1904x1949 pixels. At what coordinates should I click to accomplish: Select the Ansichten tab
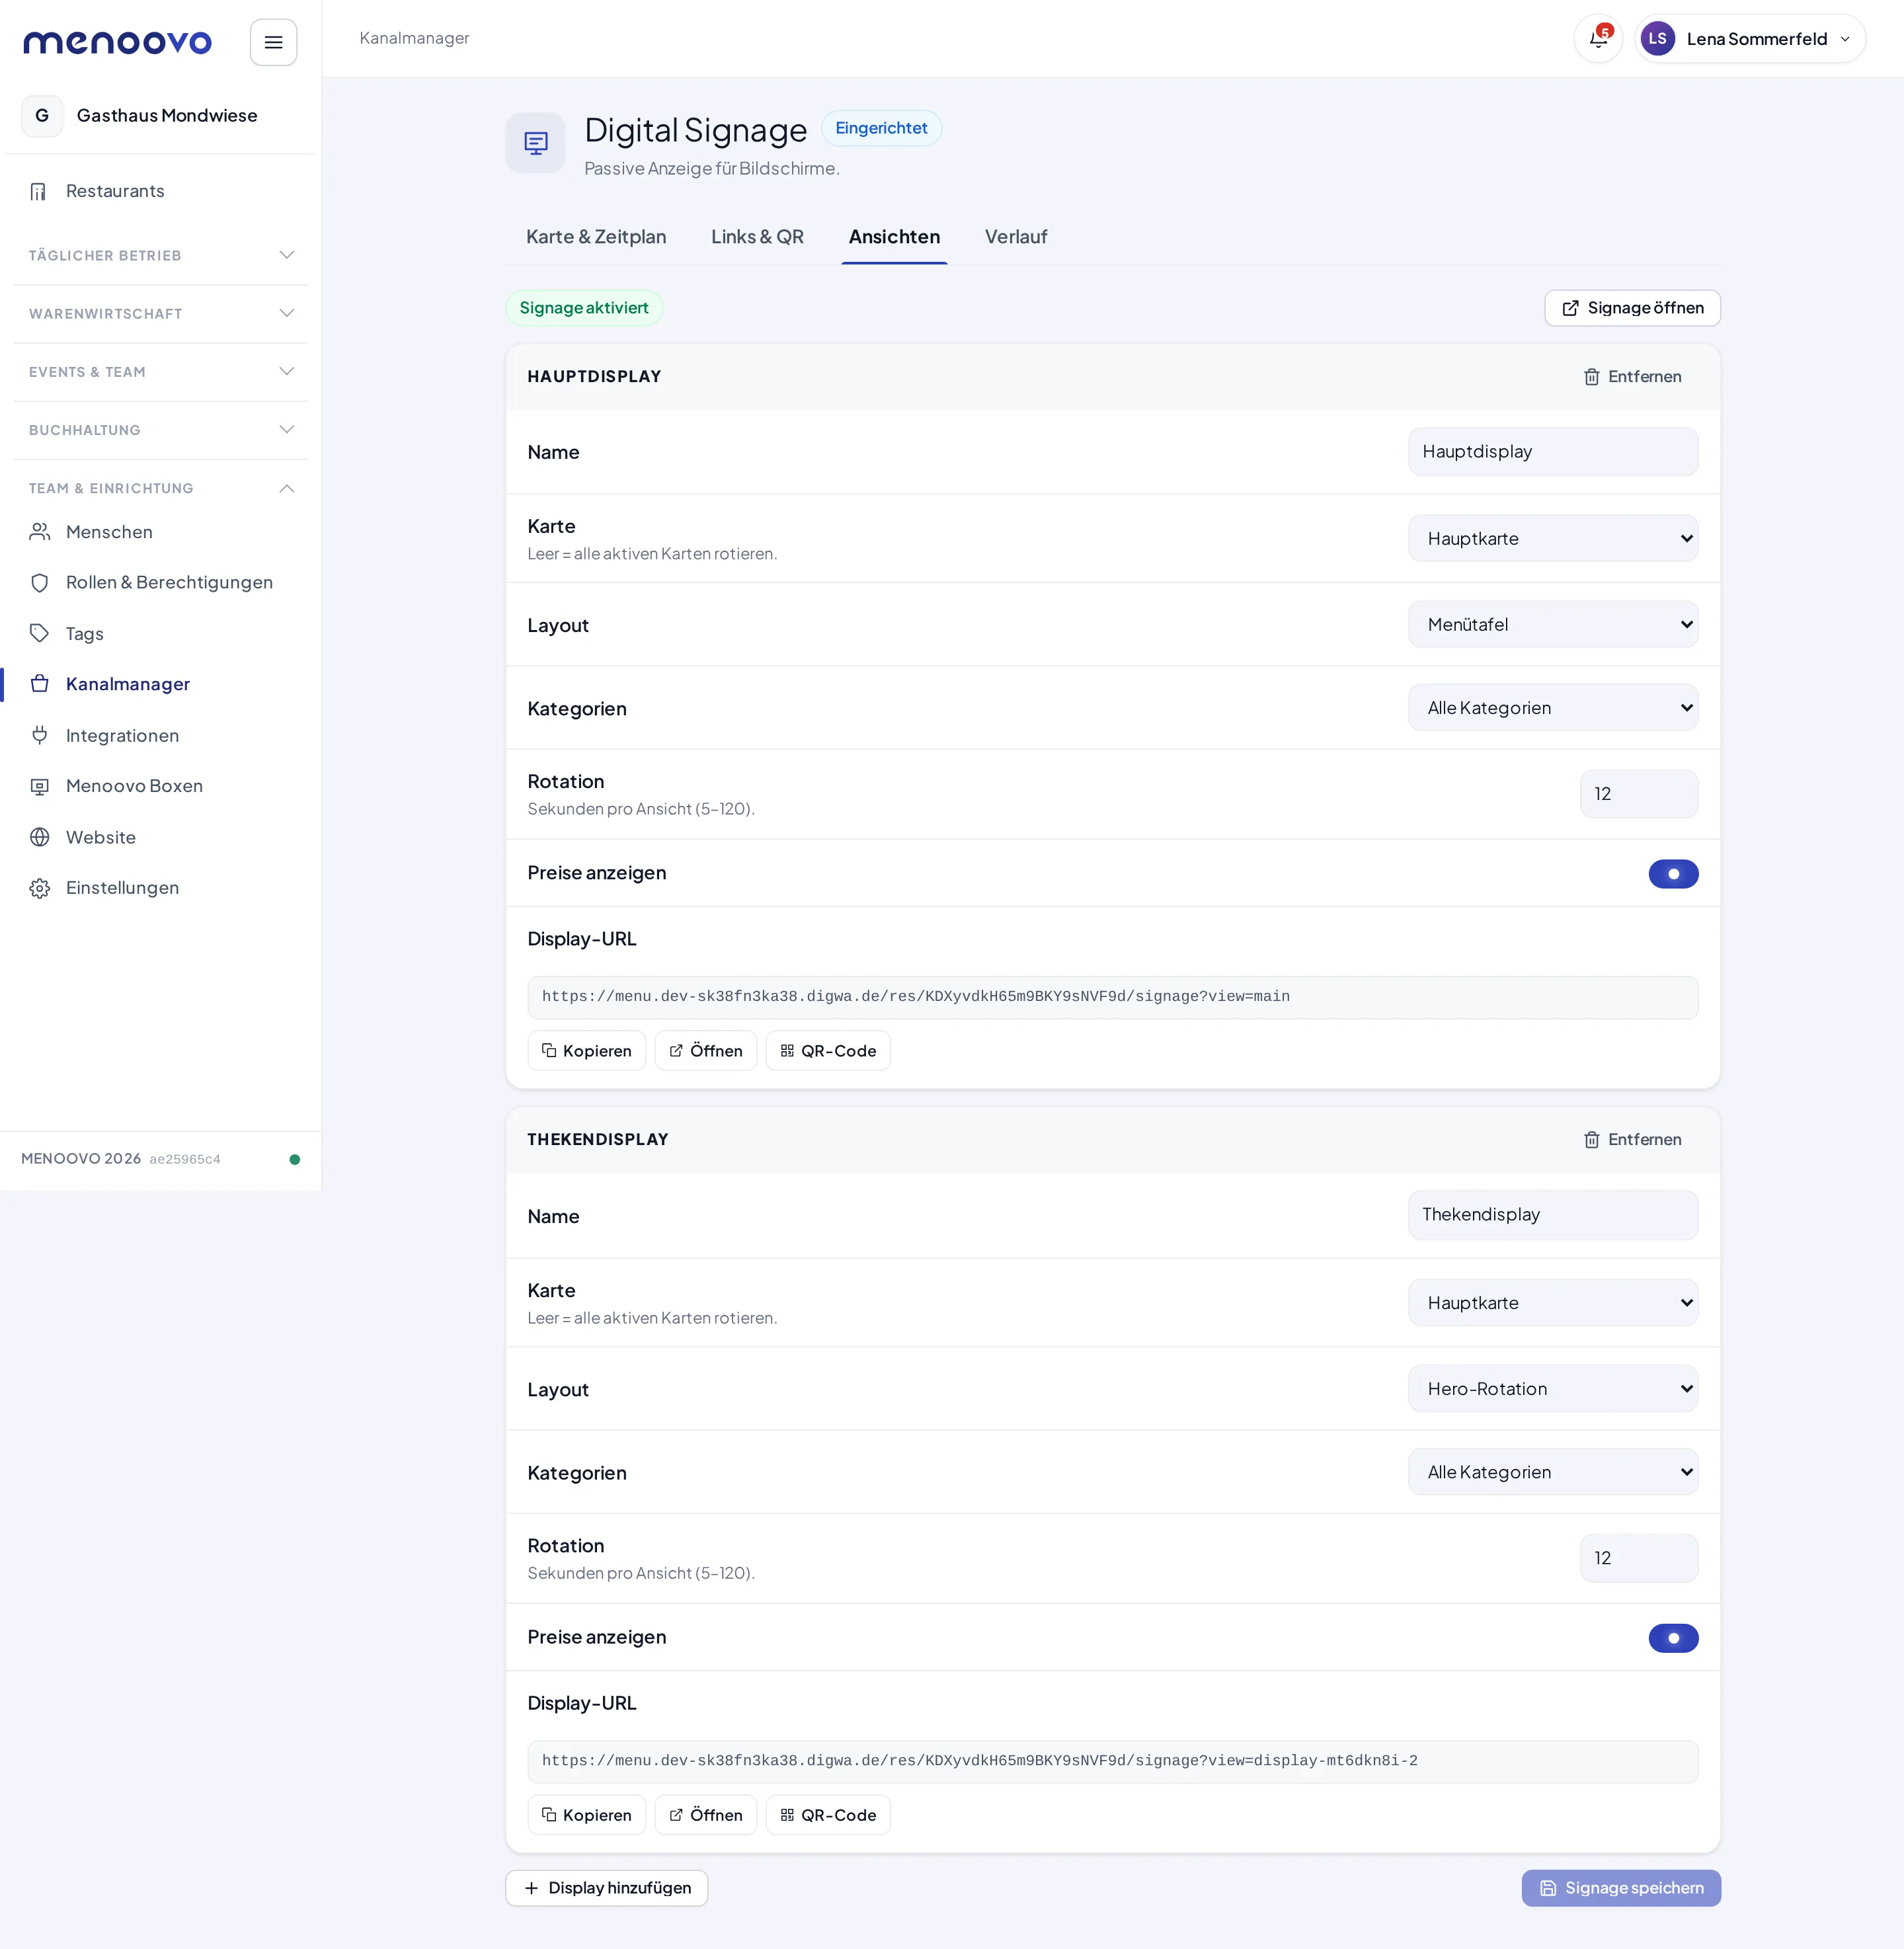pyautogui.click(x=894, y=237)
